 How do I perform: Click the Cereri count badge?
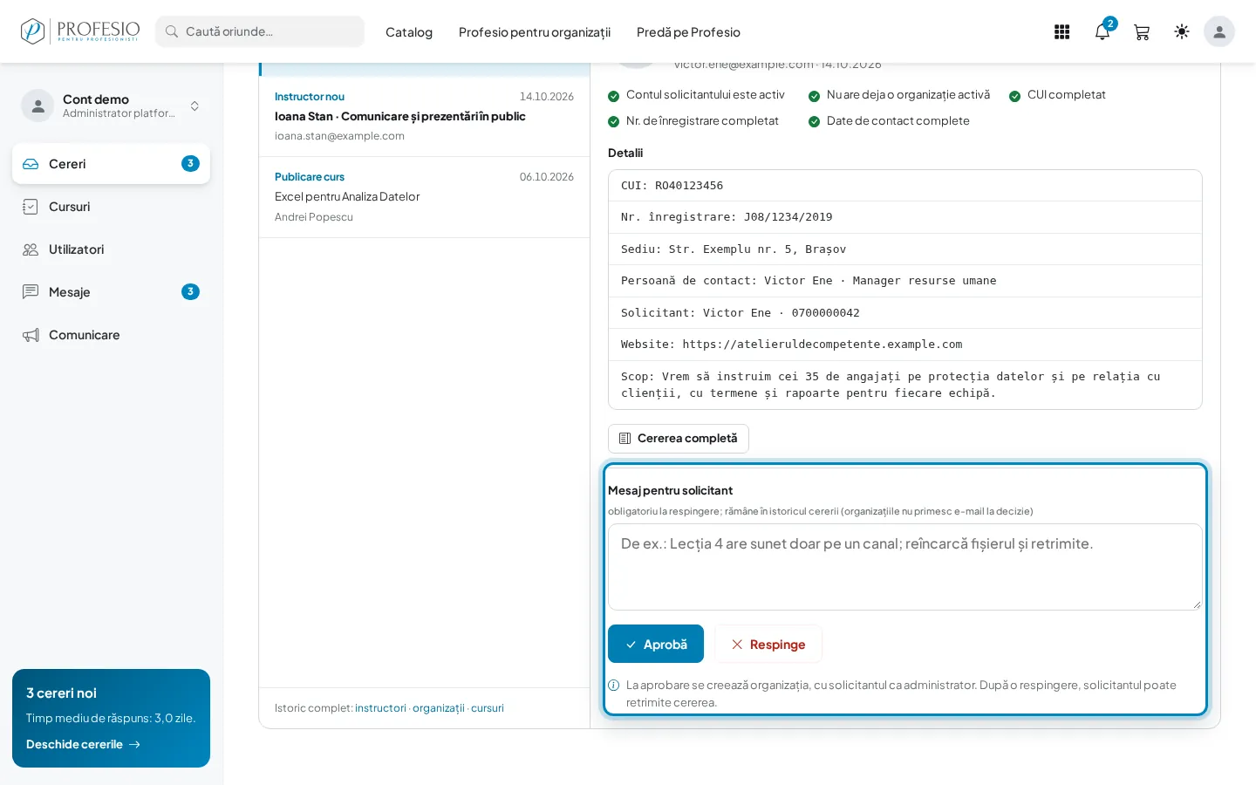(190, 163)
